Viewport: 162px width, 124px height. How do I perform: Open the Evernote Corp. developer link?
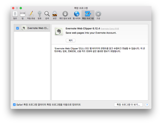click(110, 29)
